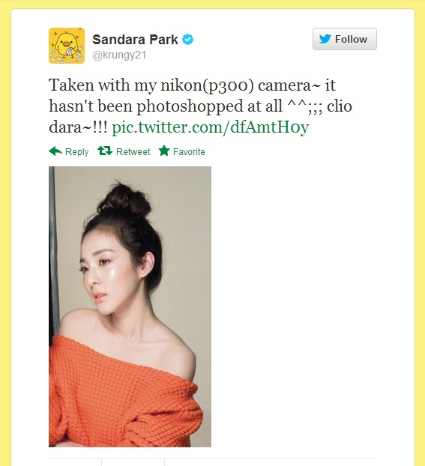The image size is (425, 466).
Task: Follow Sandara Park
Action: [x=344, y=39]
